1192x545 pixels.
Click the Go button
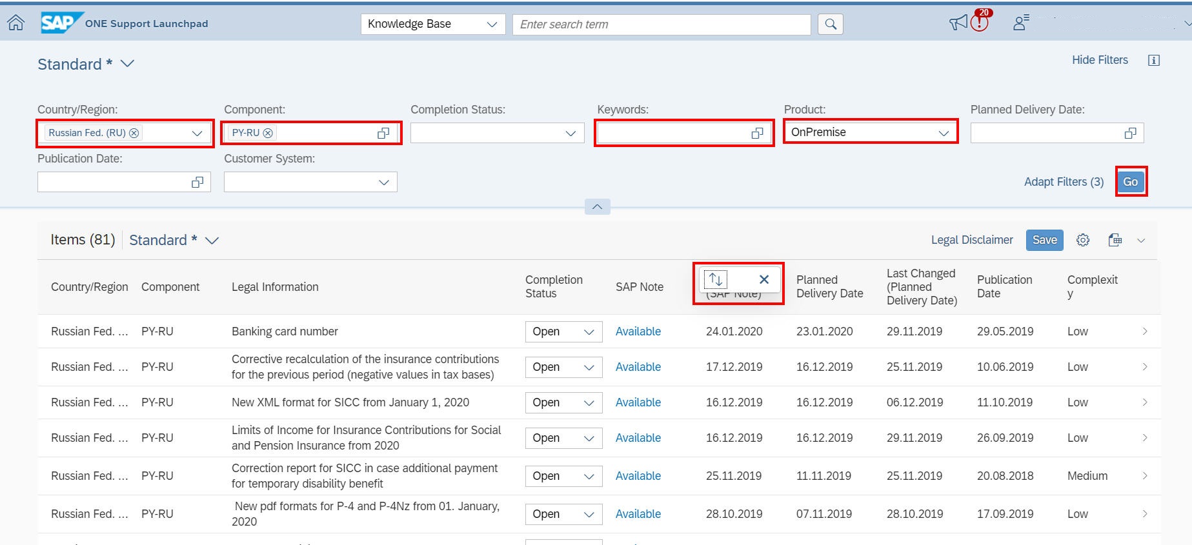[x=1131, y=182]
